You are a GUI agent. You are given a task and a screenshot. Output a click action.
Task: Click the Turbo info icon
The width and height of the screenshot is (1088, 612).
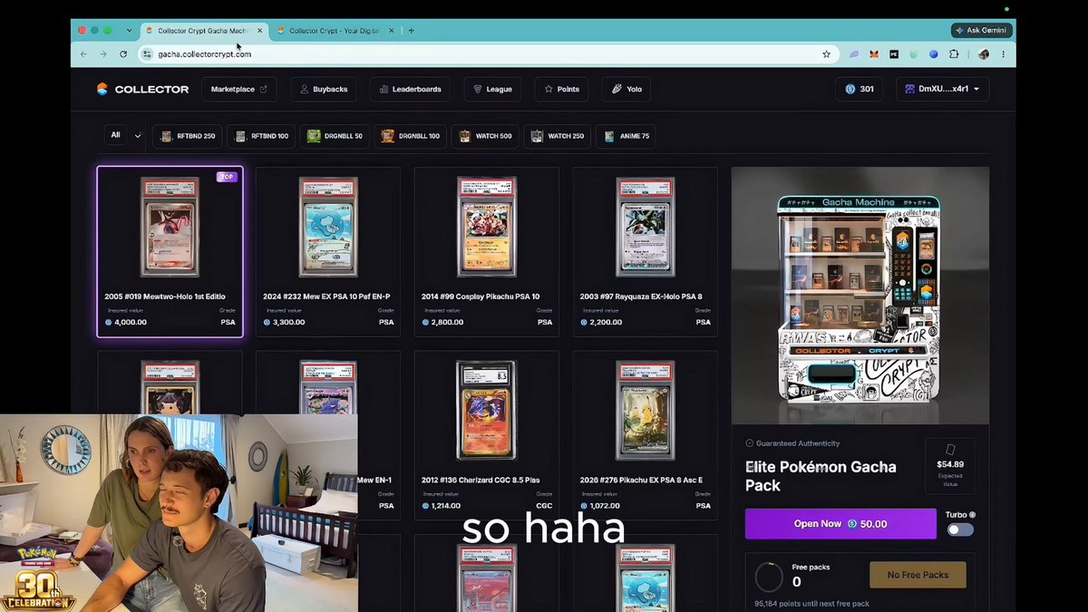coord(972,514)
